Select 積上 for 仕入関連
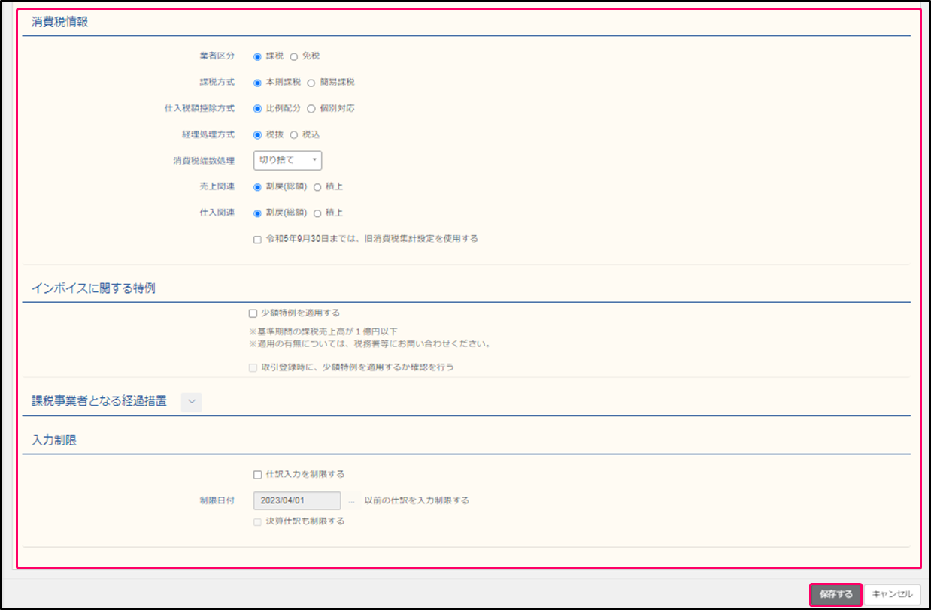 (x=317, y=213)
